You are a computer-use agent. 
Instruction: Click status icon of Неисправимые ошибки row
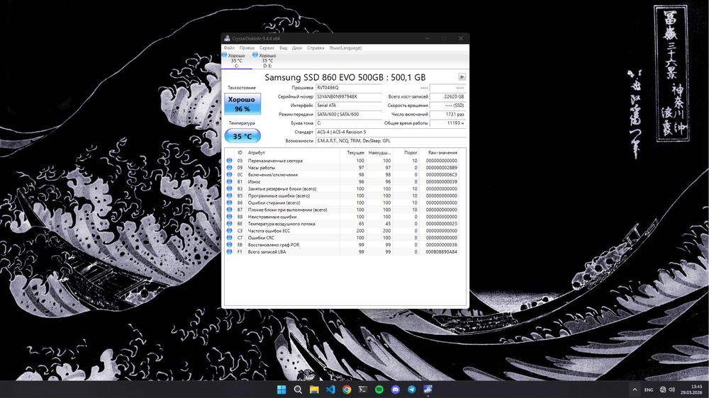(x=229, y=217)
